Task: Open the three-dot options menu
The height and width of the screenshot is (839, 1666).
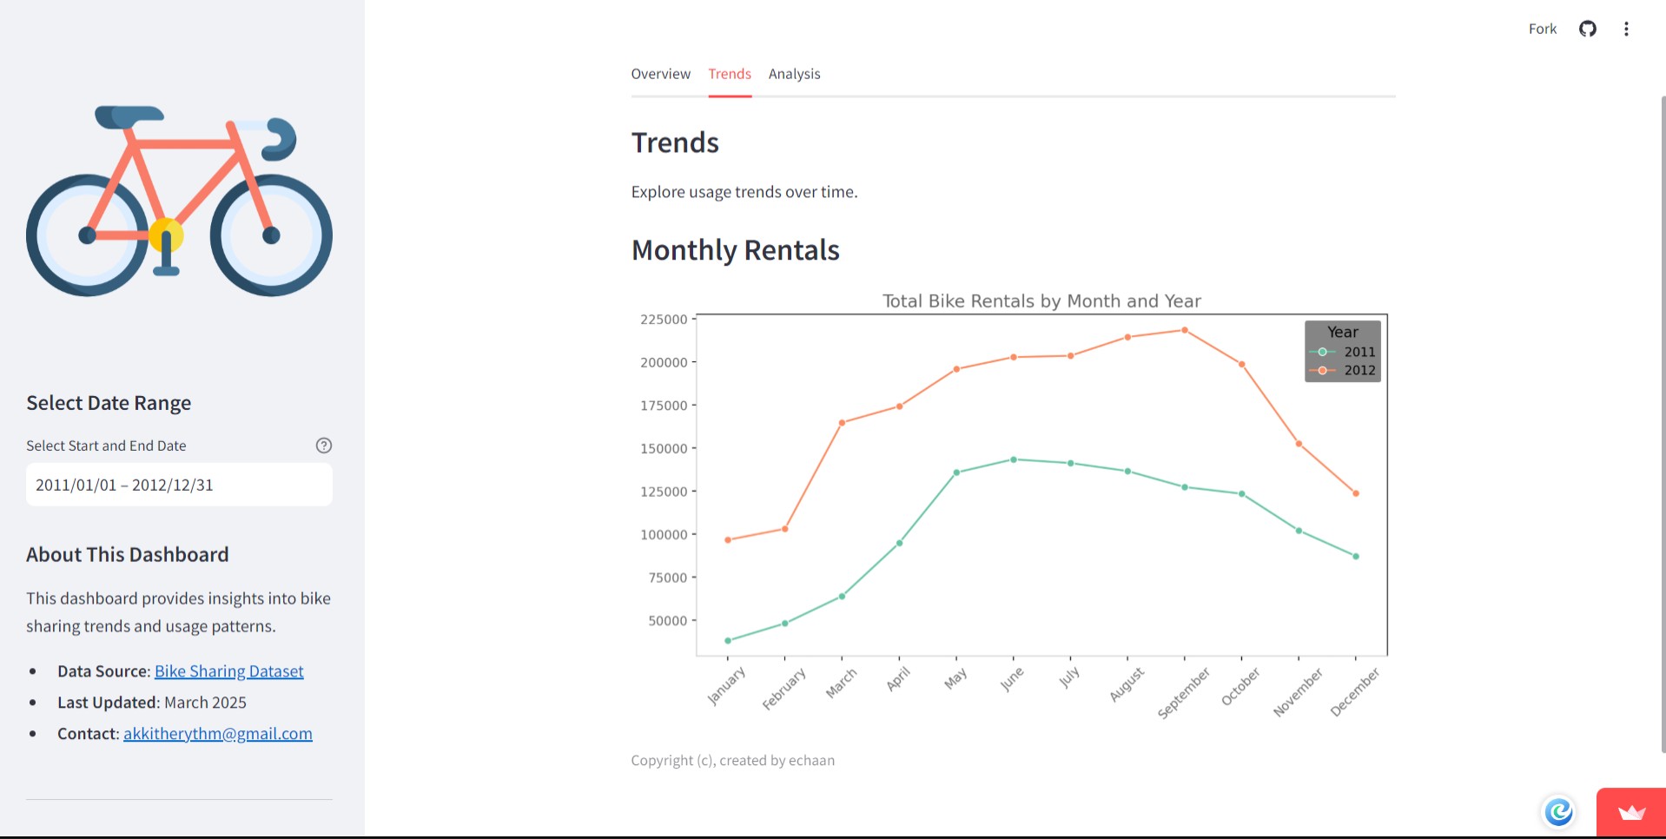Action: pos(1626,29)
